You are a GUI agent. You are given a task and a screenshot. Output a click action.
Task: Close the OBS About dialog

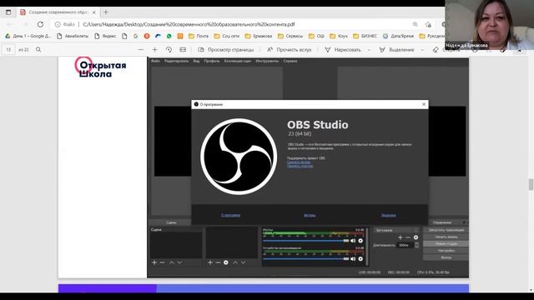click(x=424, y=104)
